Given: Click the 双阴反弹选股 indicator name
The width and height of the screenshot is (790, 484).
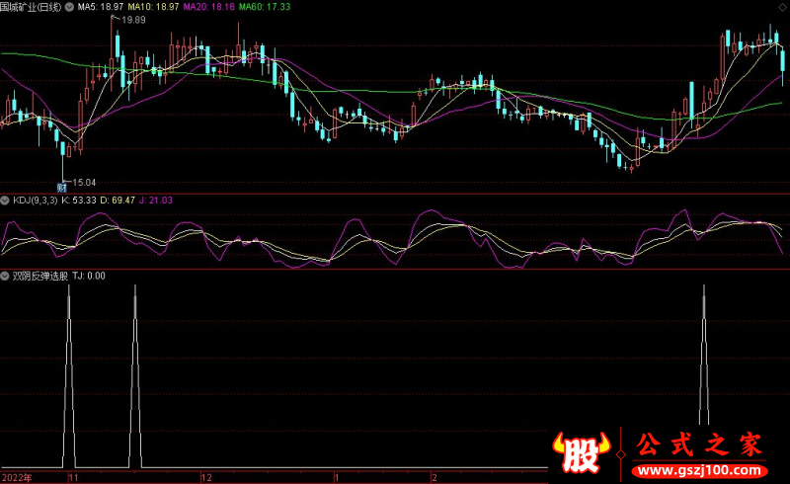Looking at the screenshot, I should pyautogui.click(x=39, y=277).
